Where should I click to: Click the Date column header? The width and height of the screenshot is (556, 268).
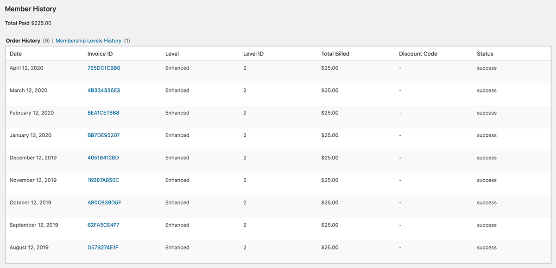(16, 54)
